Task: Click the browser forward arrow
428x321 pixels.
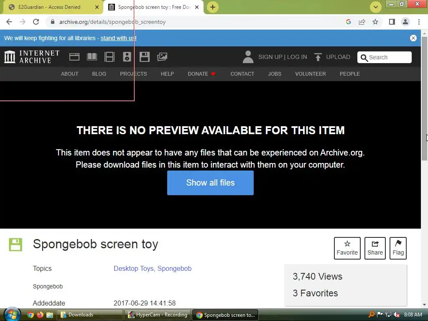Action: tap(23, 22)
